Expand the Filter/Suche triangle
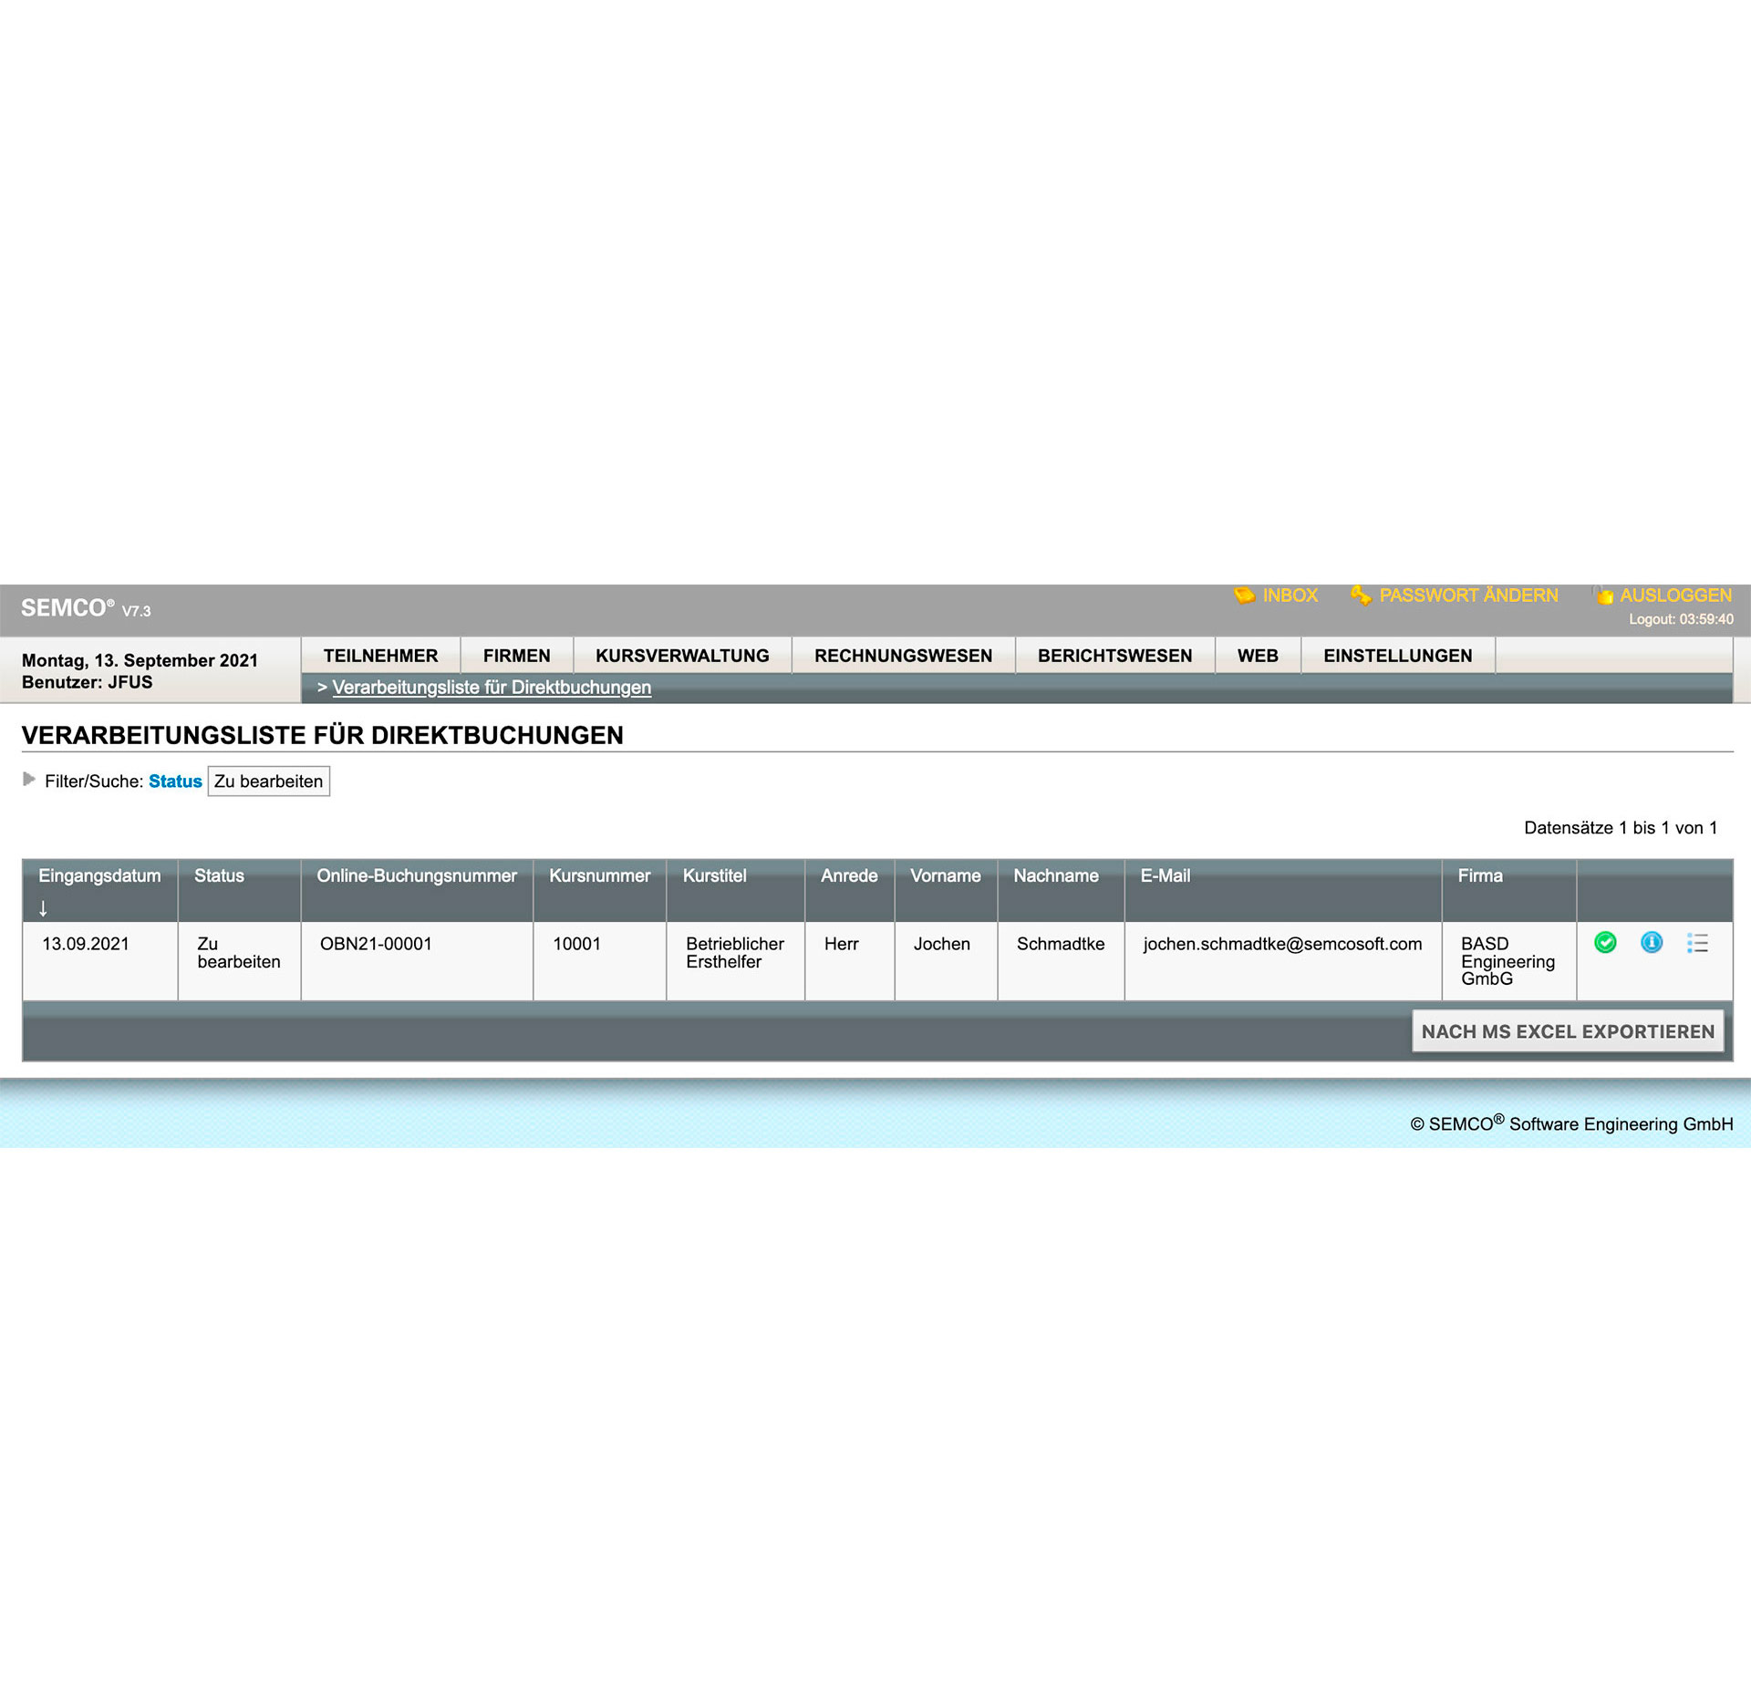 click(29, 779)
